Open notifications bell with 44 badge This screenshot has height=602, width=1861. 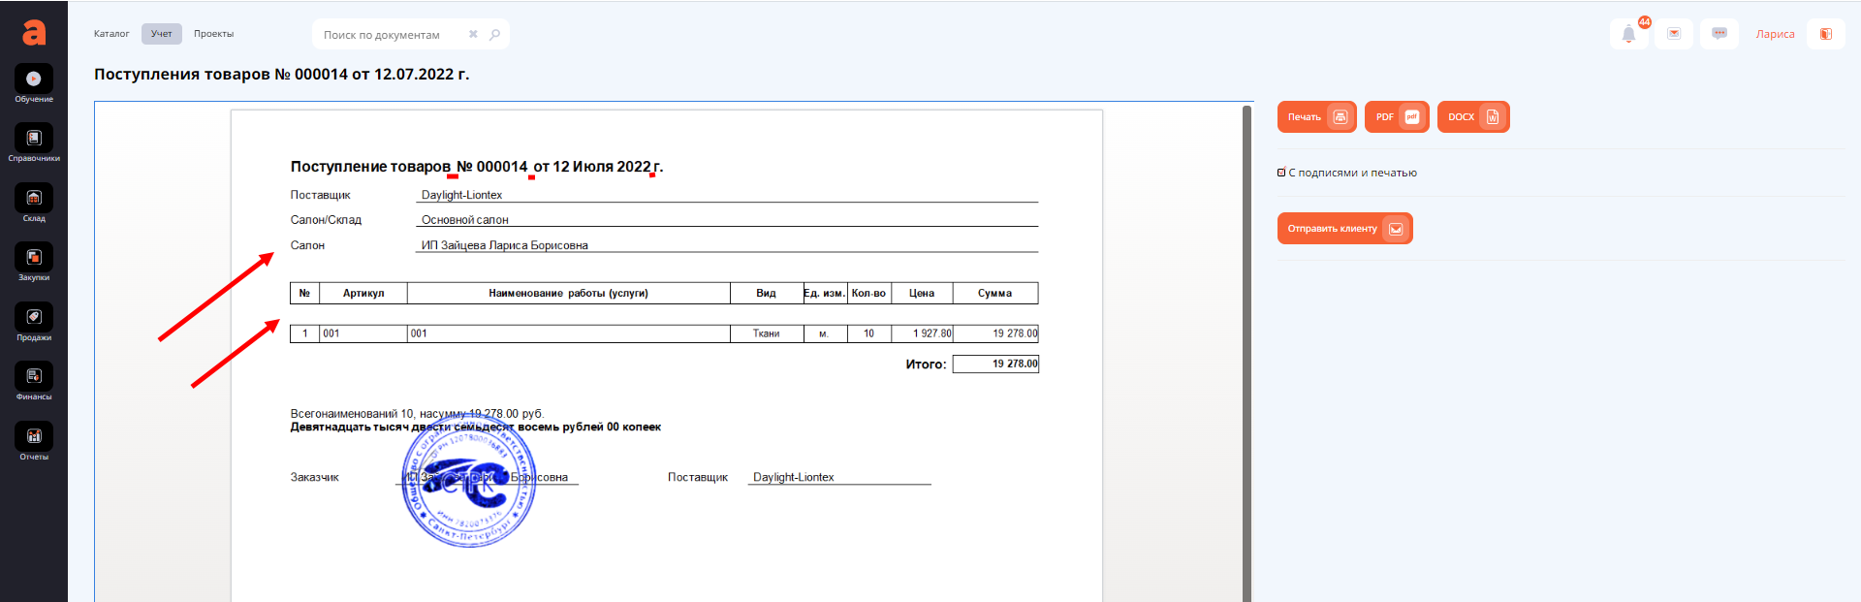(x=1628, y=34)
